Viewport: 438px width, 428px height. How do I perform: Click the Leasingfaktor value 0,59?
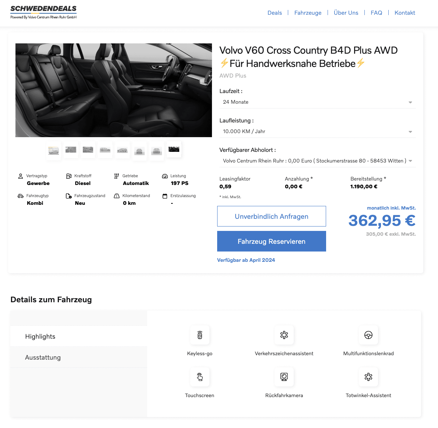click(x=225, y=187)
